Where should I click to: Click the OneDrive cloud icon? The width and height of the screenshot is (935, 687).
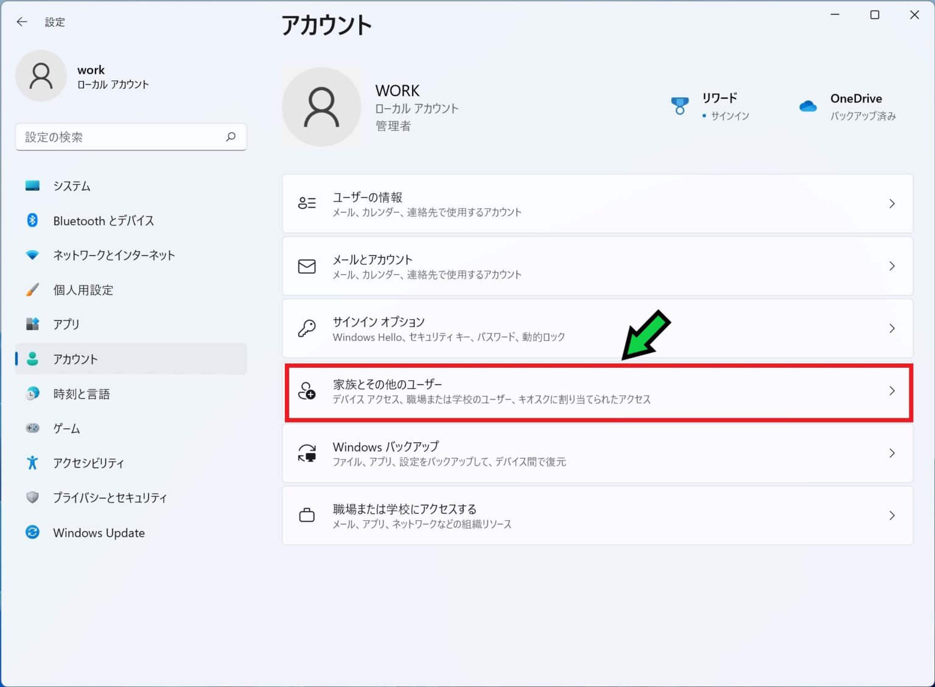tap(808, 107)
